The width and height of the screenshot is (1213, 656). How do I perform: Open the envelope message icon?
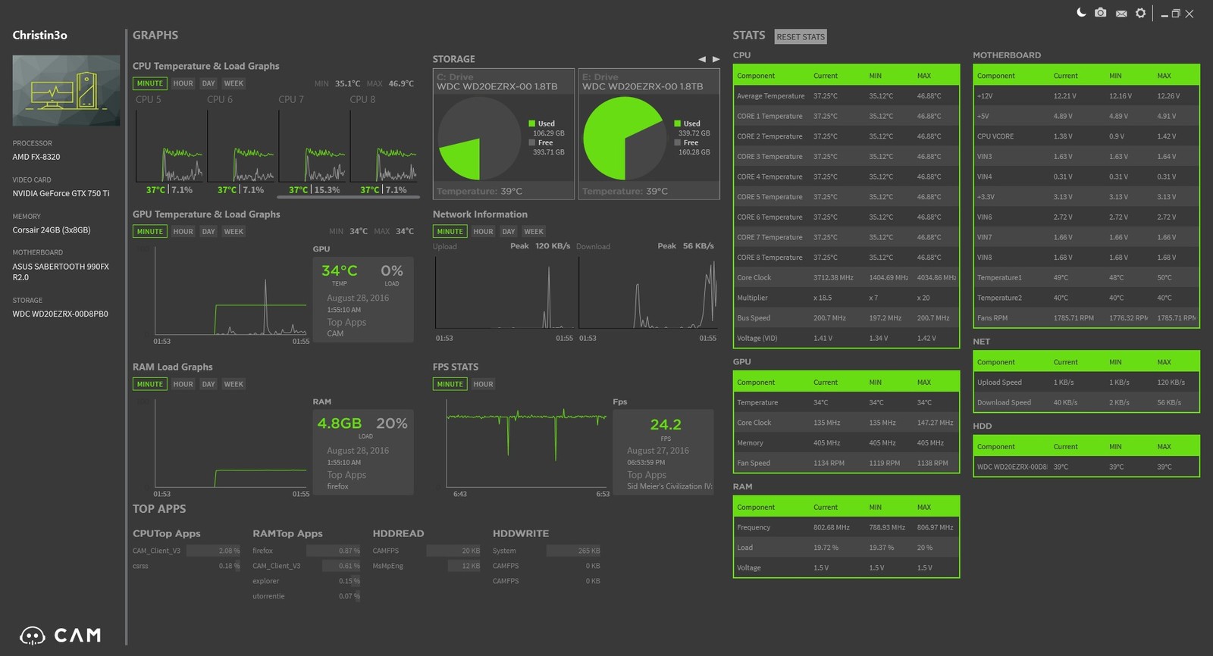point(1121,14)
